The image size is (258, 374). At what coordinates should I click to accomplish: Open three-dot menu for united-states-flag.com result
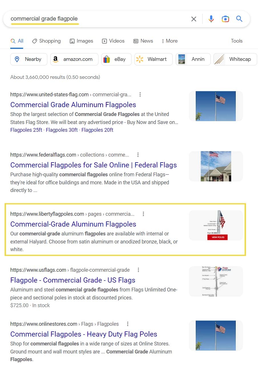pyautogui.click(x=140, y=95)
